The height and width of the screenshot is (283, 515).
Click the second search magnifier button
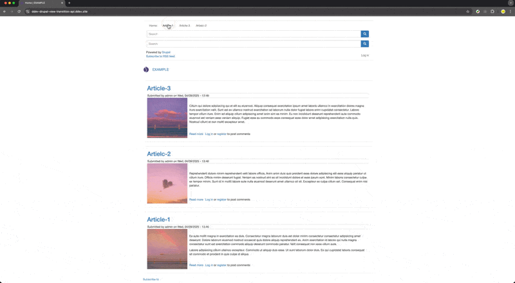pyautogui.click(x=365, y=44)
